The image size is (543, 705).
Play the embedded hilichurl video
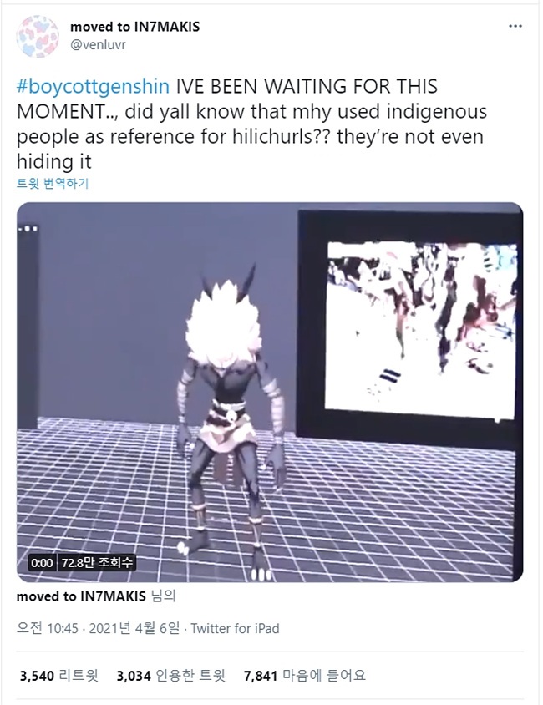(270, 392)
